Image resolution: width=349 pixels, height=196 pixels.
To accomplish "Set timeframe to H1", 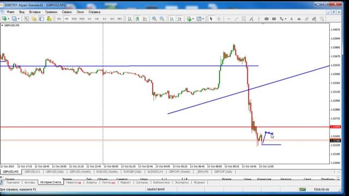I will coord(89,19).
